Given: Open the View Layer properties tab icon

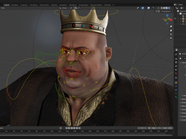Looking at the screenshot, I should coord(176,66).
